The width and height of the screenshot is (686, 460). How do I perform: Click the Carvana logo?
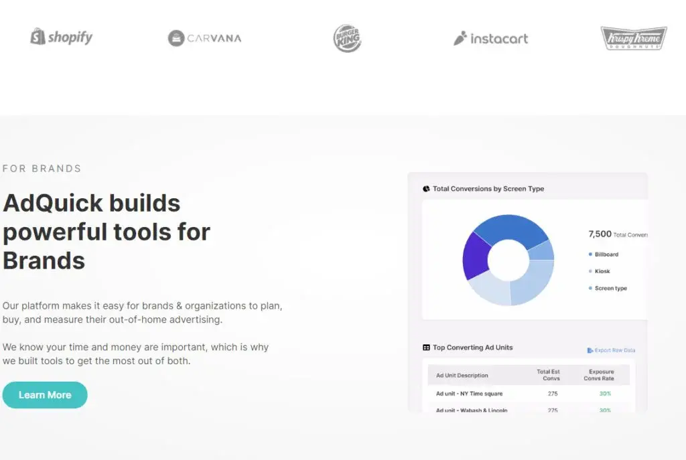(x=204, y=38)
